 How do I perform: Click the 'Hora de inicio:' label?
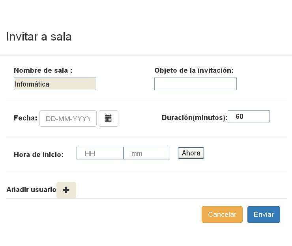pos(39,155)
